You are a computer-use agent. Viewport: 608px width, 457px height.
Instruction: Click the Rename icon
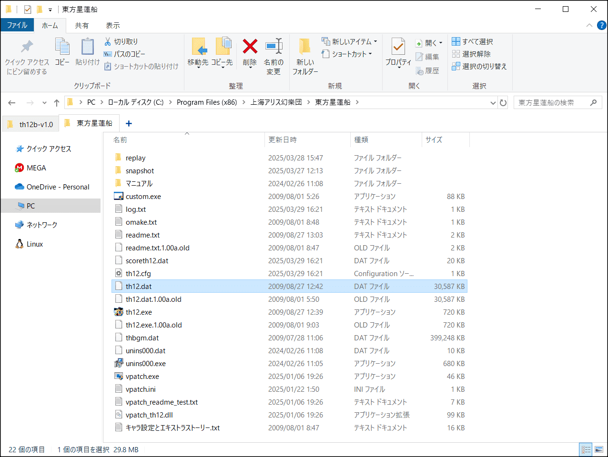point(274,46)
